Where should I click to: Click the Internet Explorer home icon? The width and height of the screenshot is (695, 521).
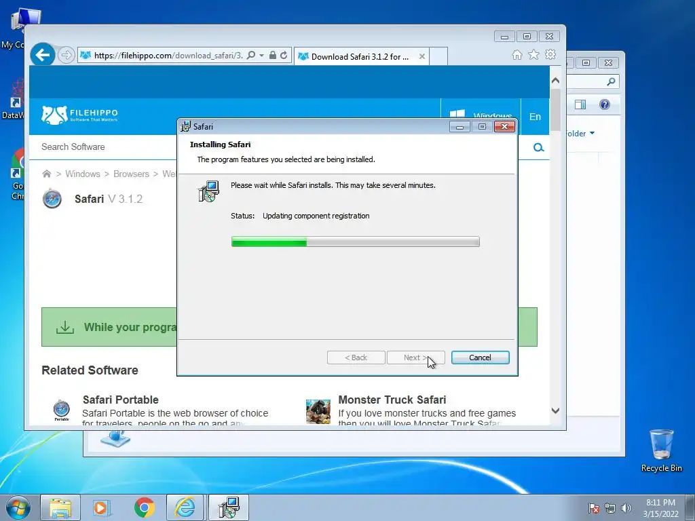[x=516, y=54]
